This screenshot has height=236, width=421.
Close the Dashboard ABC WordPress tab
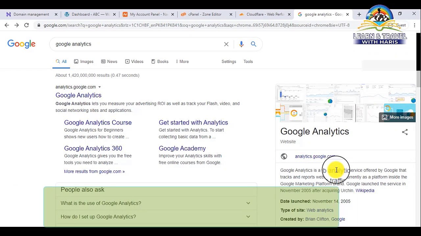point(114,14)
